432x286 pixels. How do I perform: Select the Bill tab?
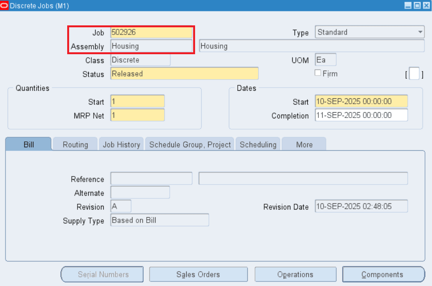click(28, 145)
